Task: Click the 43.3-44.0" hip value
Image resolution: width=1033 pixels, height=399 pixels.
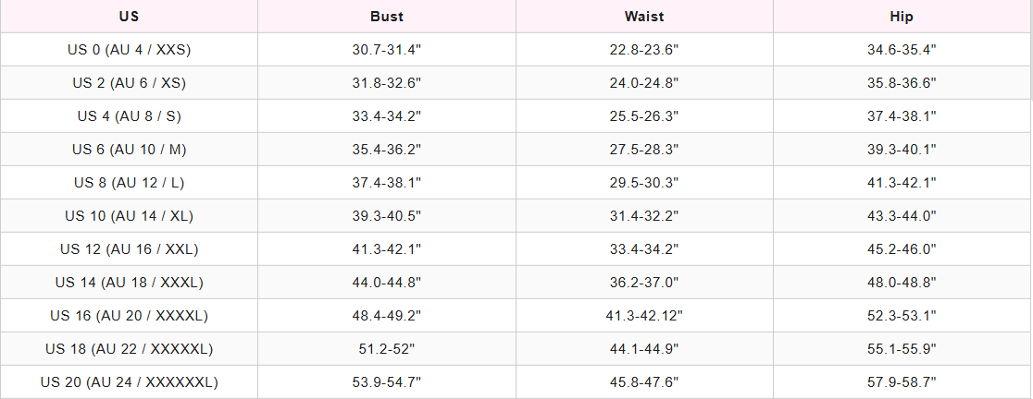Action: [902, 216]
